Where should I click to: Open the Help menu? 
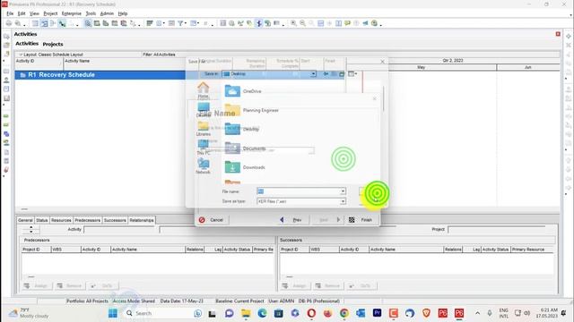[x=123, y=13]
